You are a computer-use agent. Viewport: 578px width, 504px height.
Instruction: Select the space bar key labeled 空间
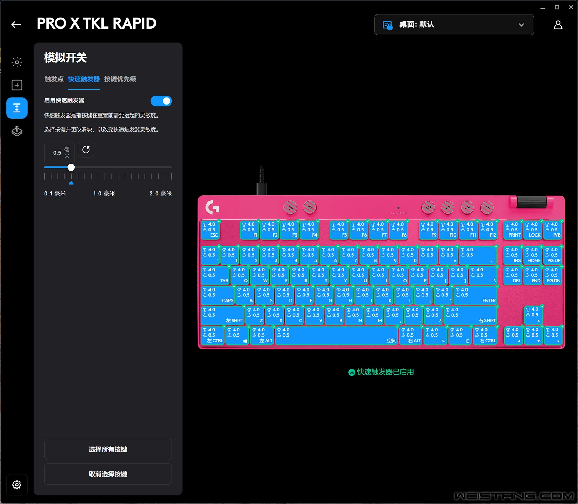point(336,336)
